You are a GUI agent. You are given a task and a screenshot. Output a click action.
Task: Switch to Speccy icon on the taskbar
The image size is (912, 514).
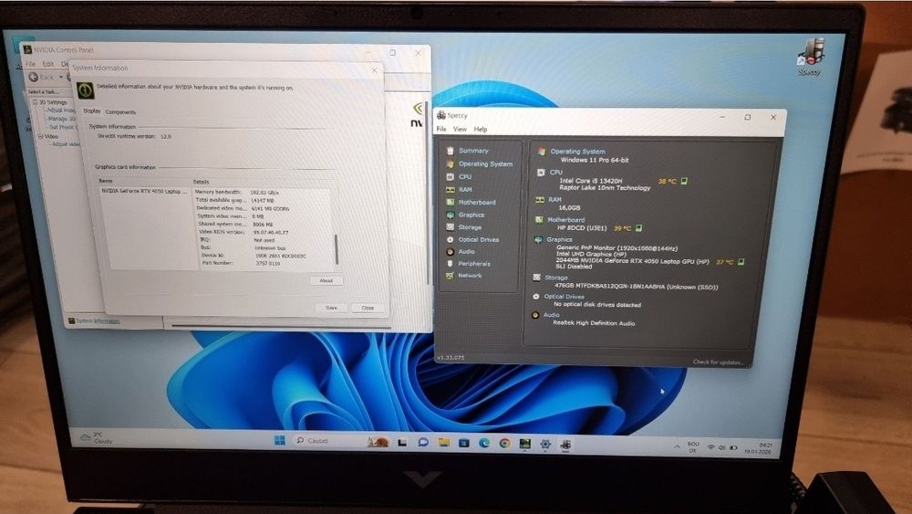click(565, 445)
